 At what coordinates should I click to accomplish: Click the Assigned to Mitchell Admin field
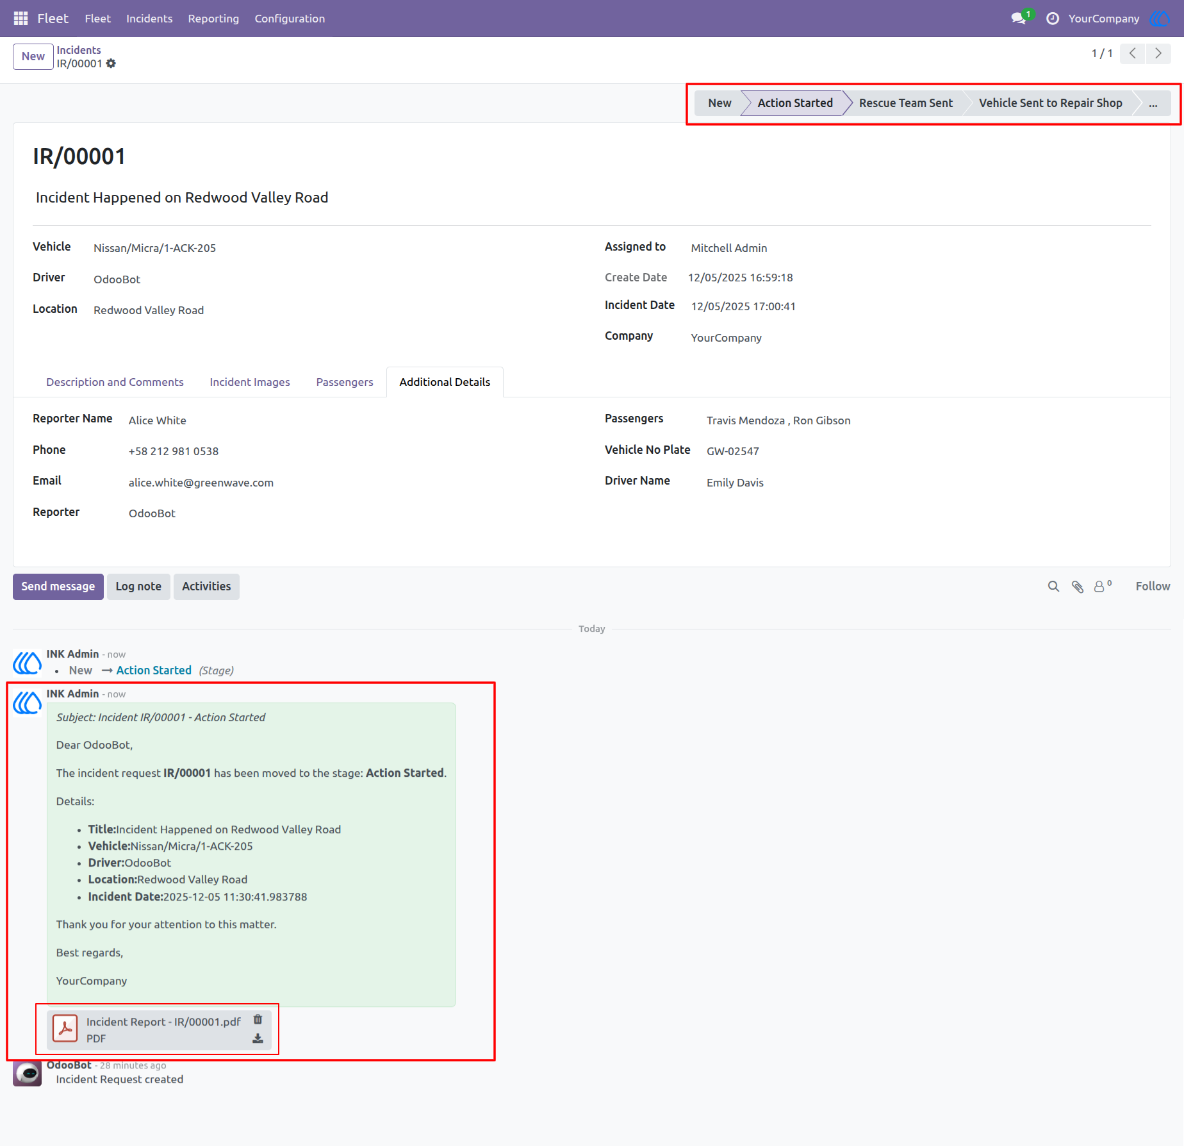click(729, 248)
